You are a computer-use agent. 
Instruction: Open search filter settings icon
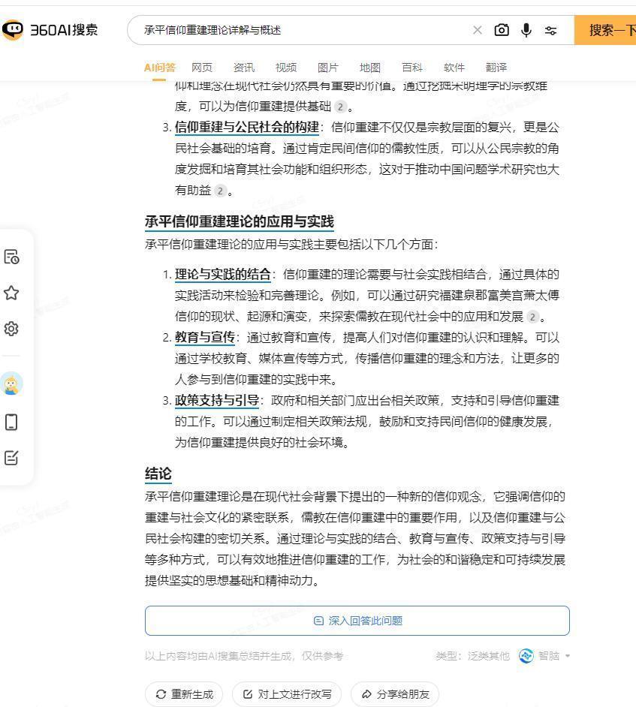coord(550,30)
